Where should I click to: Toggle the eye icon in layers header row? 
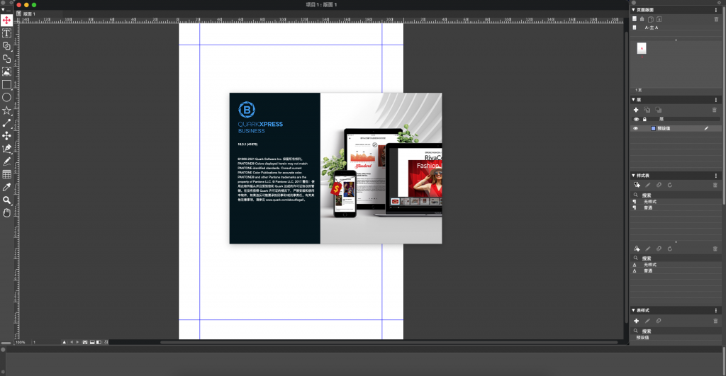pyautogui.click(x=636, y=120)
